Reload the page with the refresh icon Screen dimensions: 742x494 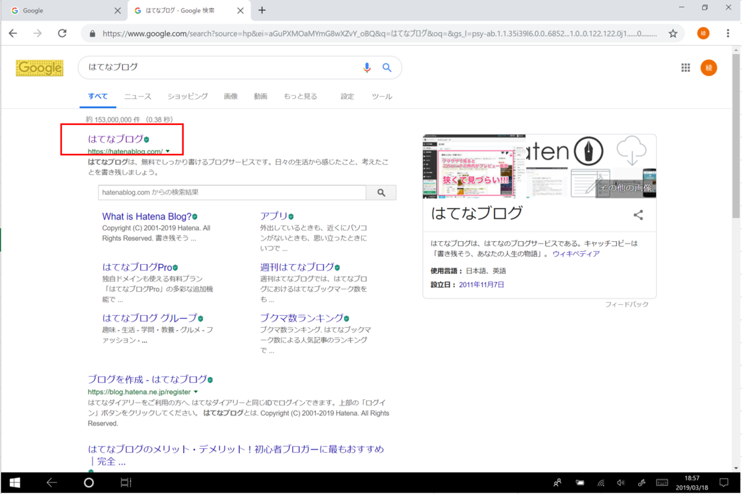62,33
